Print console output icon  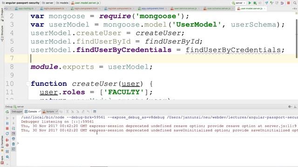coord(14,139)
